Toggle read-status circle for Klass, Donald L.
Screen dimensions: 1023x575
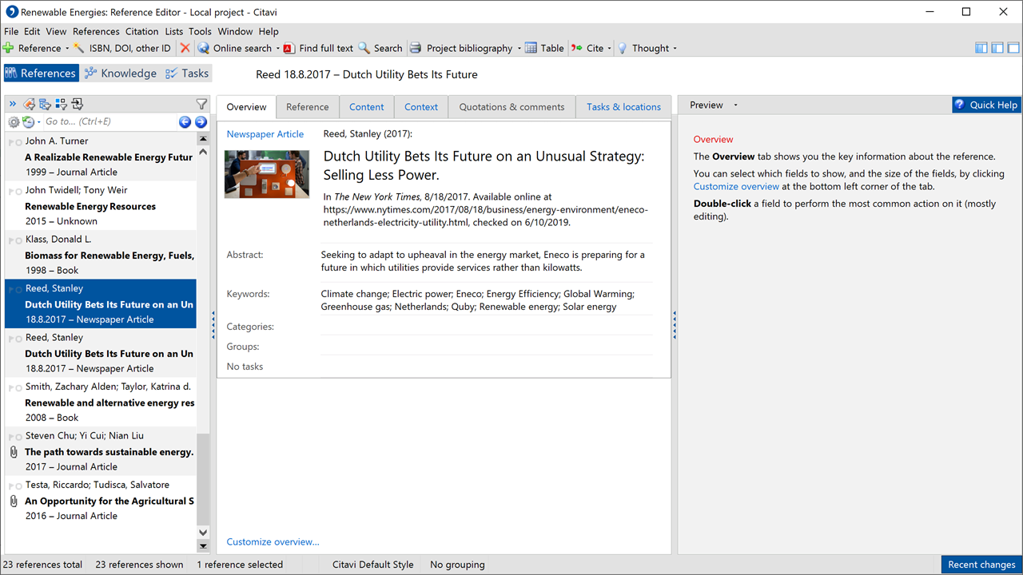tap(14, 240)
